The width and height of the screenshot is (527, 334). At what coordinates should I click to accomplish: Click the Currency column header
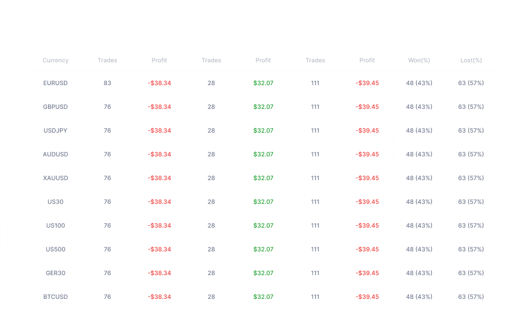tap(55, 60)
